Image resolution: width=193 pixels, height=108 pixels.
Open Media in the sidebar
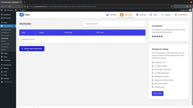(5, 53)
